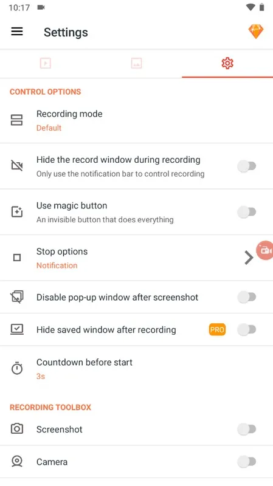Tap the stopwatch icon beside Countdown
This screenshot has width=273, height=486.
click(17, 369)
